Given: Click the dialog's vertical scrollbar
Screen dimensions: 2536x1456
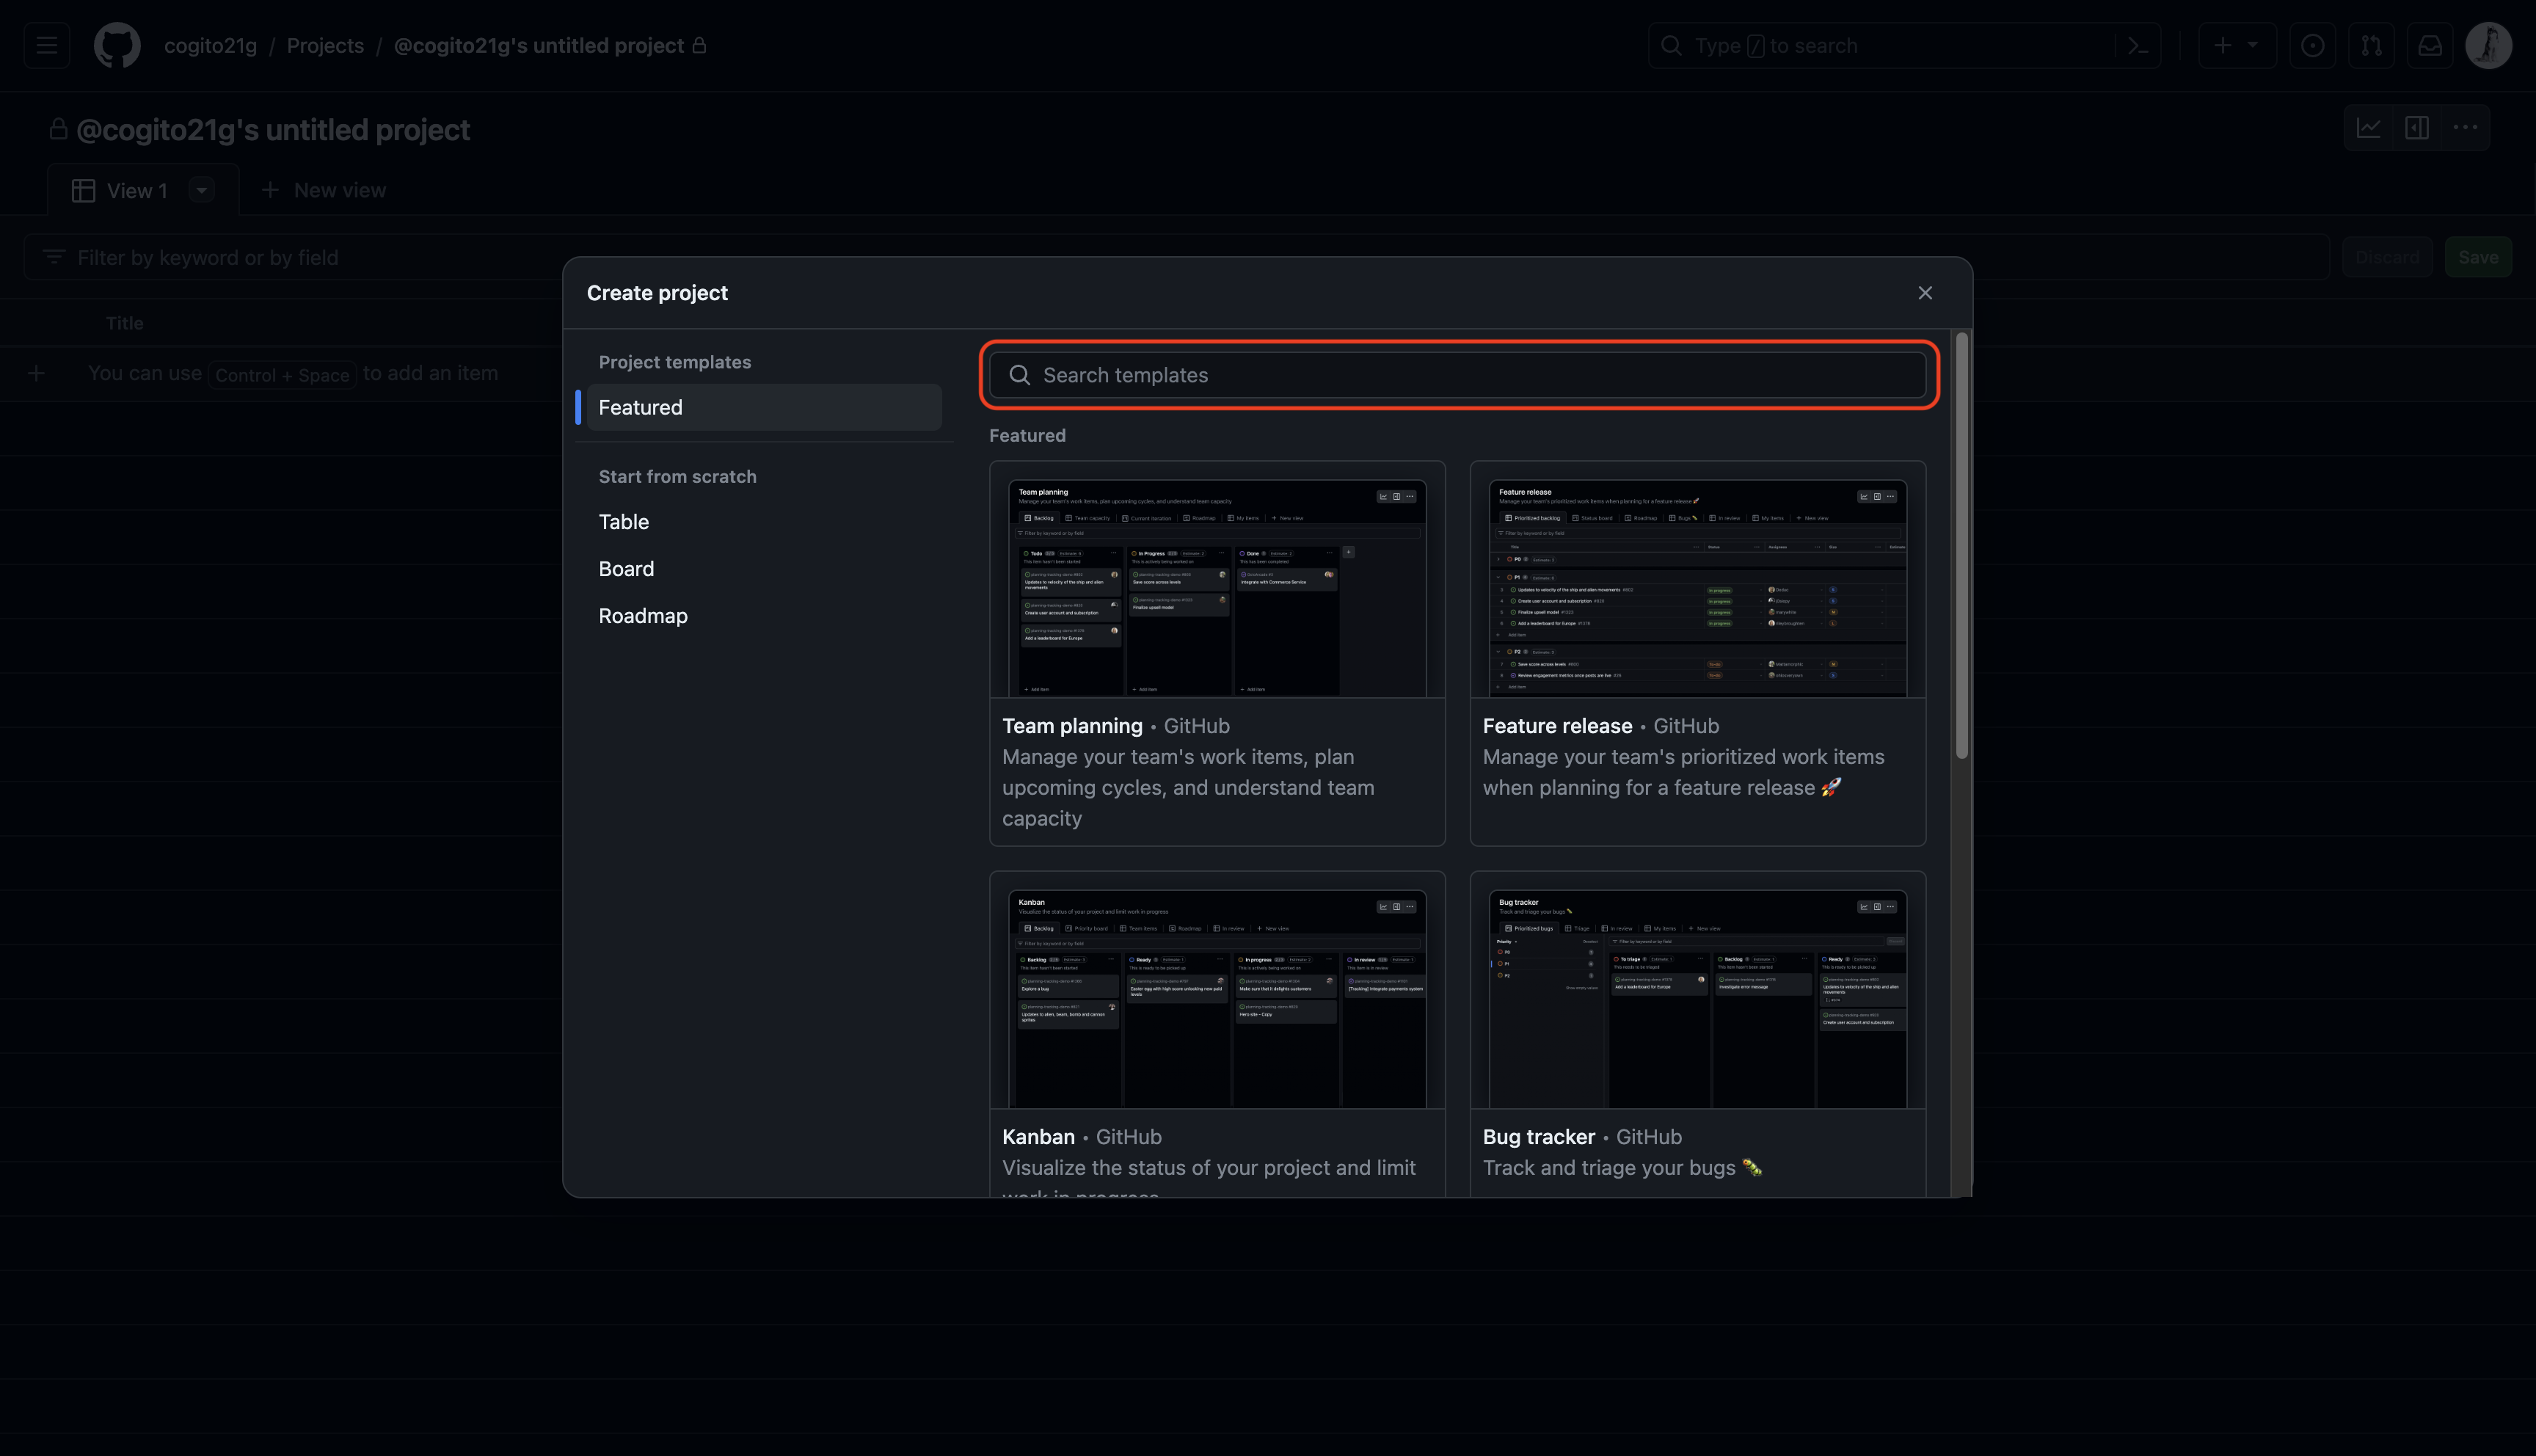Looking at the screenshot, I should [x=1961, y=545].
